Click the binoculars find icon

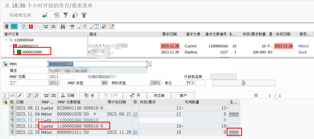pyautogui.click(x=63, y=27)
